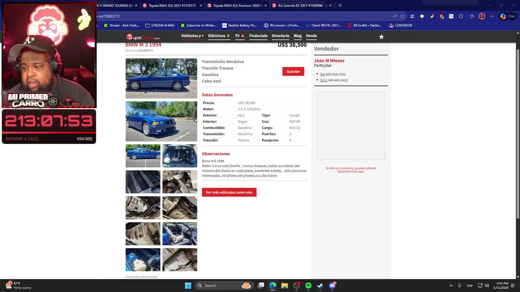Click the microphone tray icon
520x292 pixels.
pos(459,286)
